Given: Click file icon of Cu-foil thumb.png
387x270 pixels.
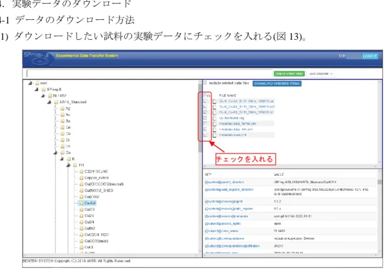Looking at the screenshot, I should pos(214,118).
